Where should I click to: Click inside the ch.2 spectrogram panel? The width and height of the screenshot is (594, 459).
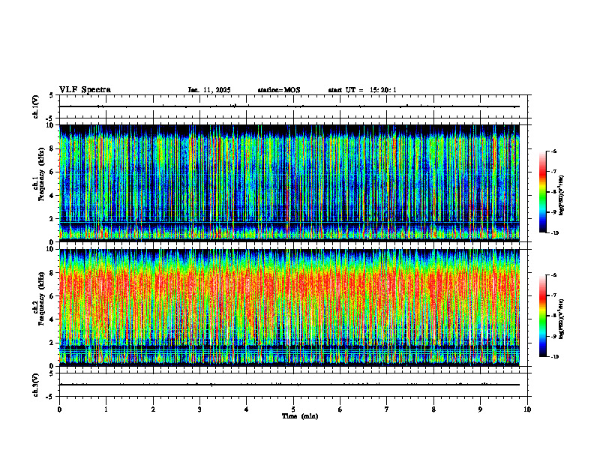point(289,307)
